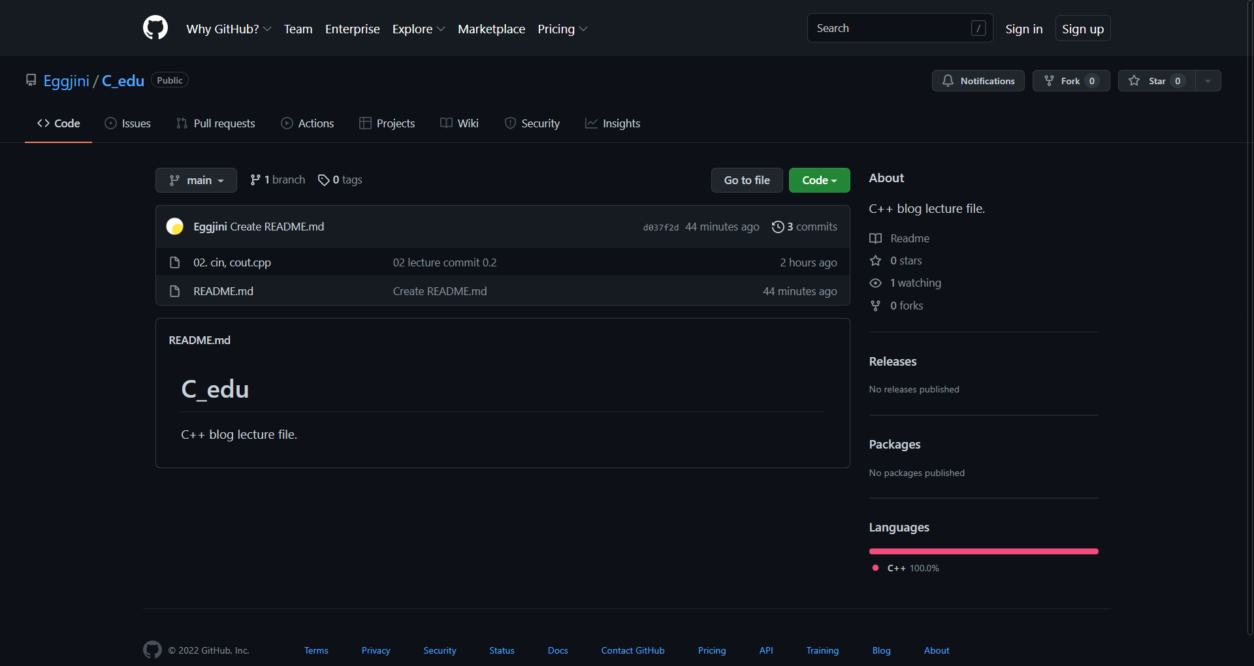Screen dimensions: 1254x666
Task: Open the Blog footer link
Action: 881,650
